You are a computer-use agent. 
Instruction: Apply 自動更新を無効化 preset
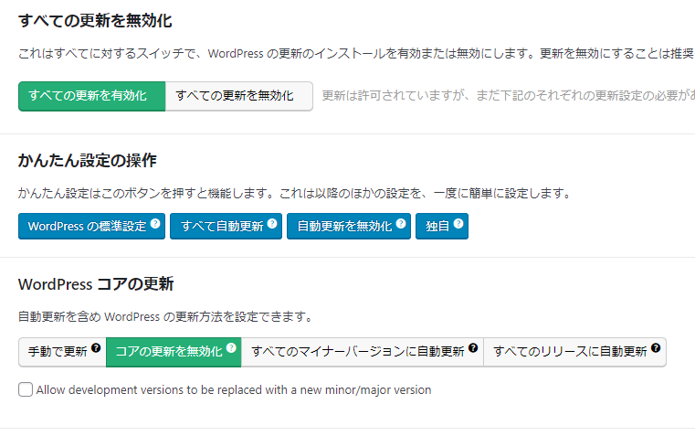(x=349, y=226)
